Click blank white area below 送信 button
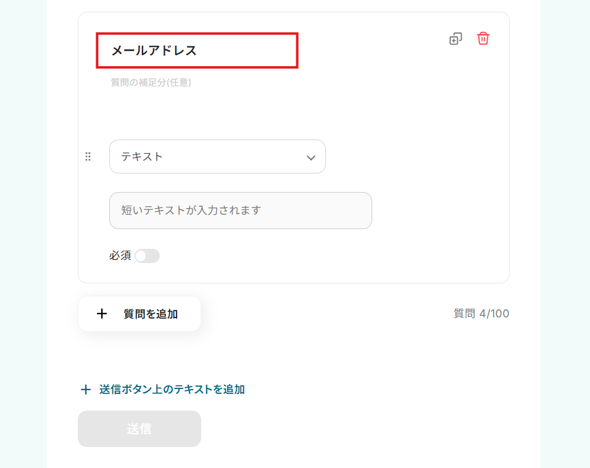590x468 pixels. [309, 458]
